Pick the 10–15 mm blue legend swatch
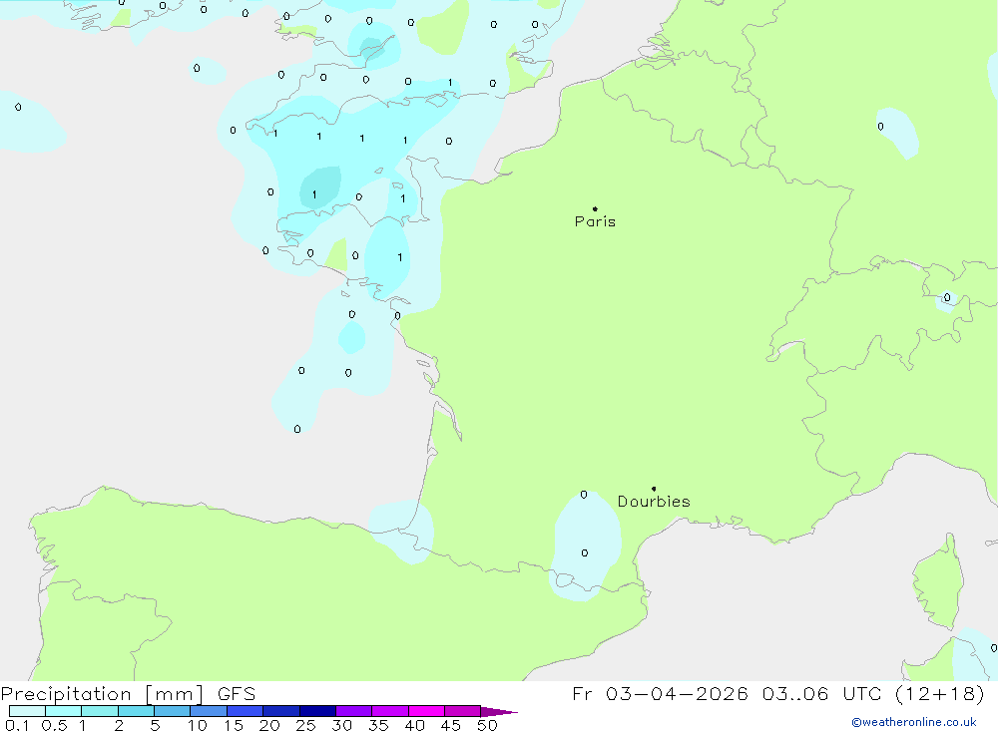 (x=209, y=711)
